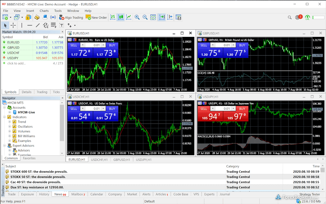Open the Charts menu
This screenshot has height=204, width=326.
(44, 11)
